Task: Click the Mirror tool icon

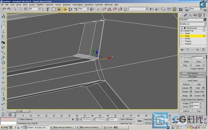Action: [152, 9]
